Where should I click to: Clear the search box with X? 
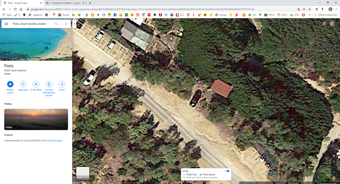[x=66, y=24]
